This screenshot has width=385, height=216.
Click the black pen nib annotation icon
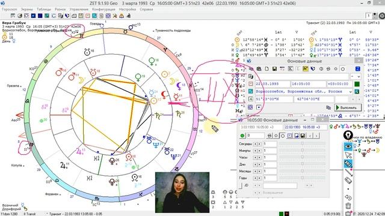[348, 135]
